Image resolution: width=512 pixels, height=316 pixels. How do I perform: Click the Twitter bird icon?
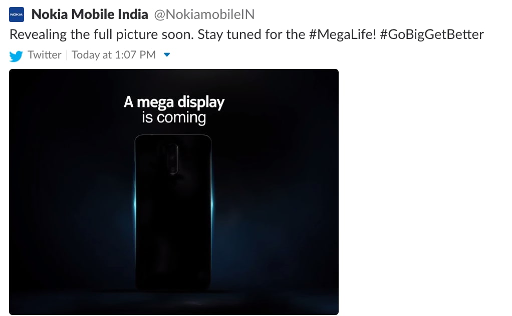17,55
